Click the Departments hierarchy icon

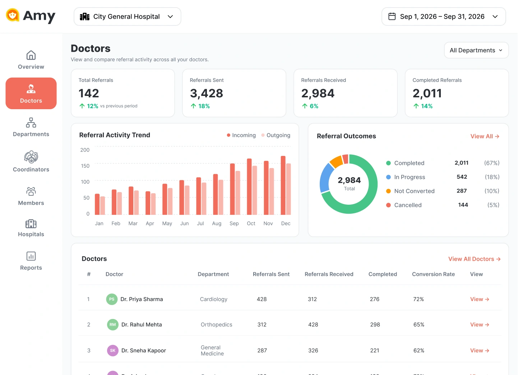31,122
